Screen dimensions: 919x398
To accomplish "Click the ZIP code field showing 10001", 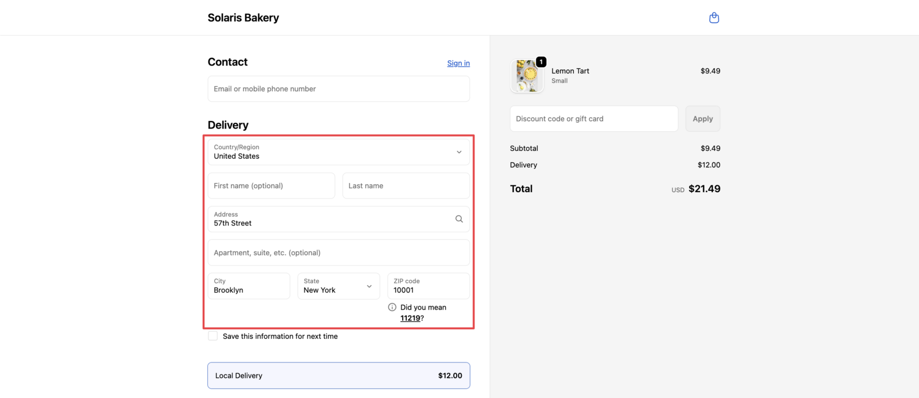I will click(428, 286).
